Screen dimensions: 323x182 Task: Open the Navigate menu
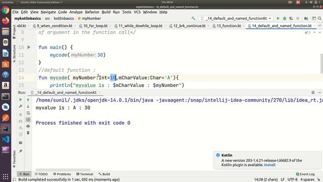pyautogui.click(x=48, y=12)
